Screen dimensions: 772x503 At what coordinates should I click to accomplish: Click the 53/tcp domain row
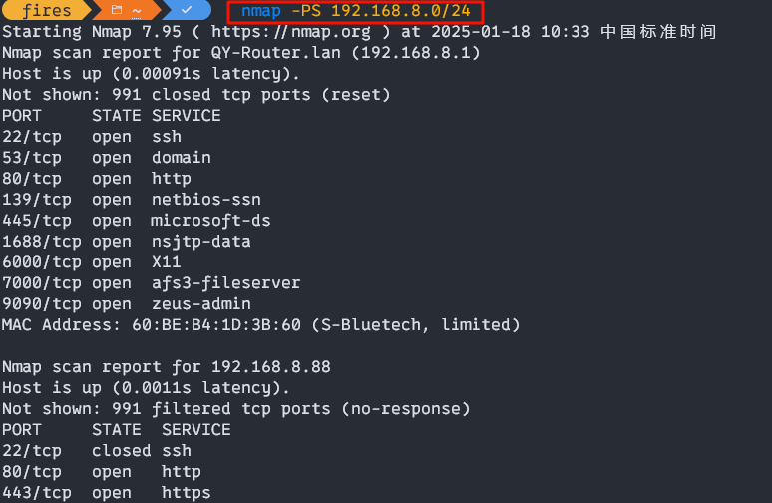pyautogui.click(x=107, y=158)
